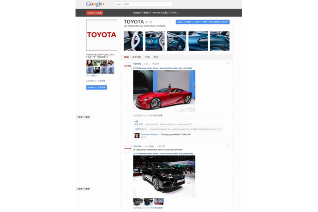The height and width of the screenshot is (212, 318).
Task: Click the red join Google+ button
Action: coord(94,13)
